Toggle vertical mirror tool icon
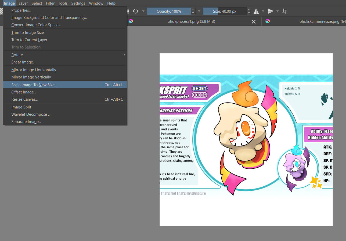The height and width of the screenshot is (241, 346). [271, 11]
